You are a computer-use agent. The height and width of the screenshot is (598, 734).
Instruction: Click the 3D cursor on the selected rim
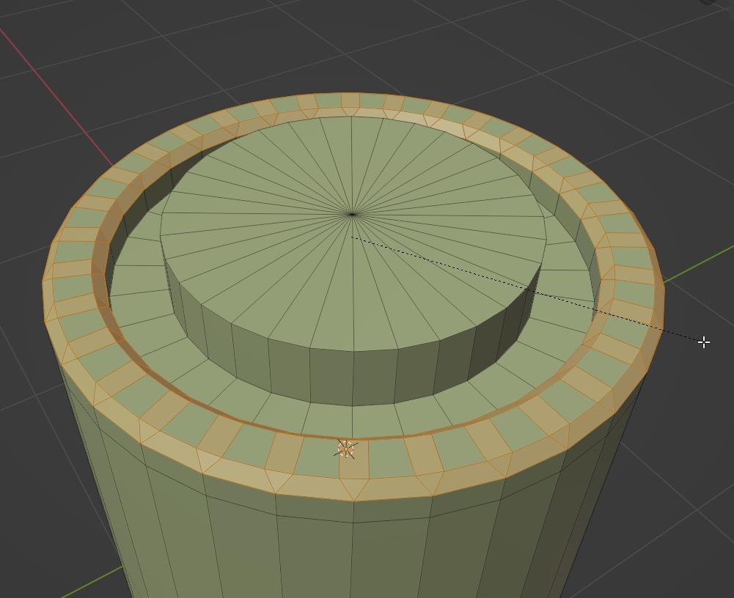[346, 449]
